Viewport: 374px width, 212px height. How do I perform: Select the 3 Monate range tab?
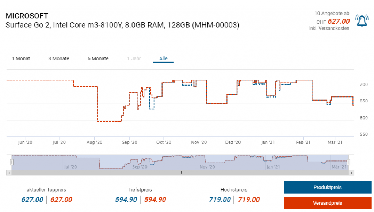click(59, 58)
